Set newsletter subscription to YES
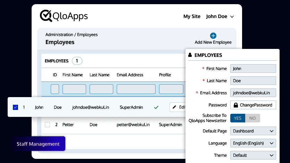The width and height of the screenshot is (290, 163). click(x=238, y=118)
